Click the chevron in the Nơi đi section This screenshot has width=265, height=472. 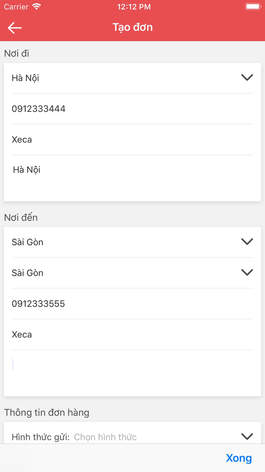click(x=247, y=78)
